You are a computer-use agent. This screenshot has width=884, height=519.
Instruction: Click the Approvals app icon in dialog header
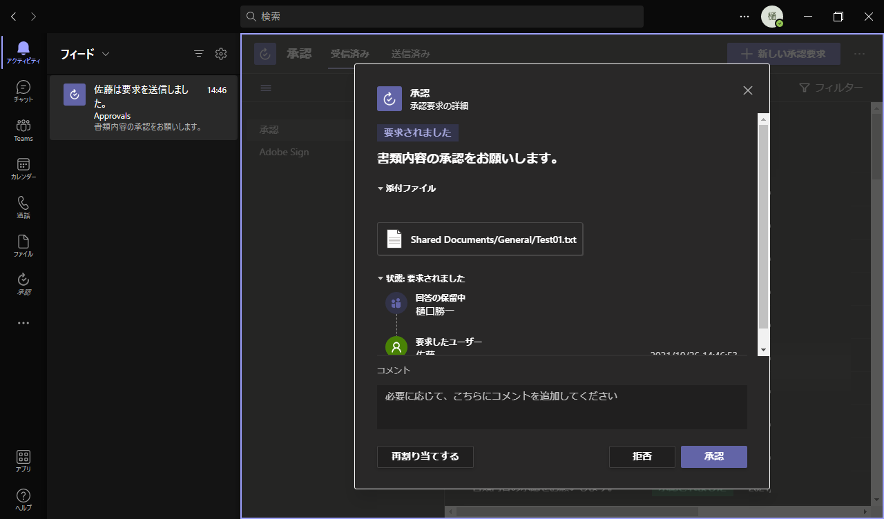[x=390, y=99]
